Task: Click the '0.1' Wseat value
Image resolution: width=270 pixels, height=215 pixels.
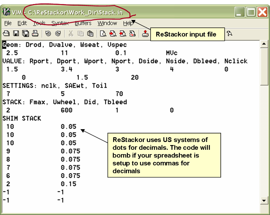Action: point(121,53)
